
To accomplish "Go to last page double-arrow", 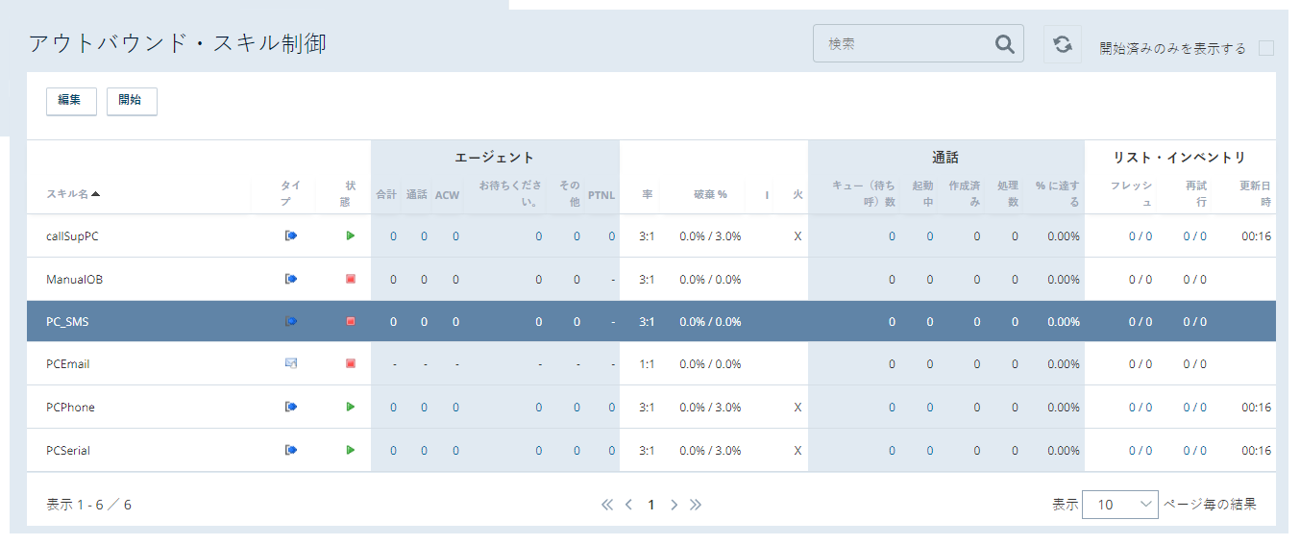I will [696, 505].
